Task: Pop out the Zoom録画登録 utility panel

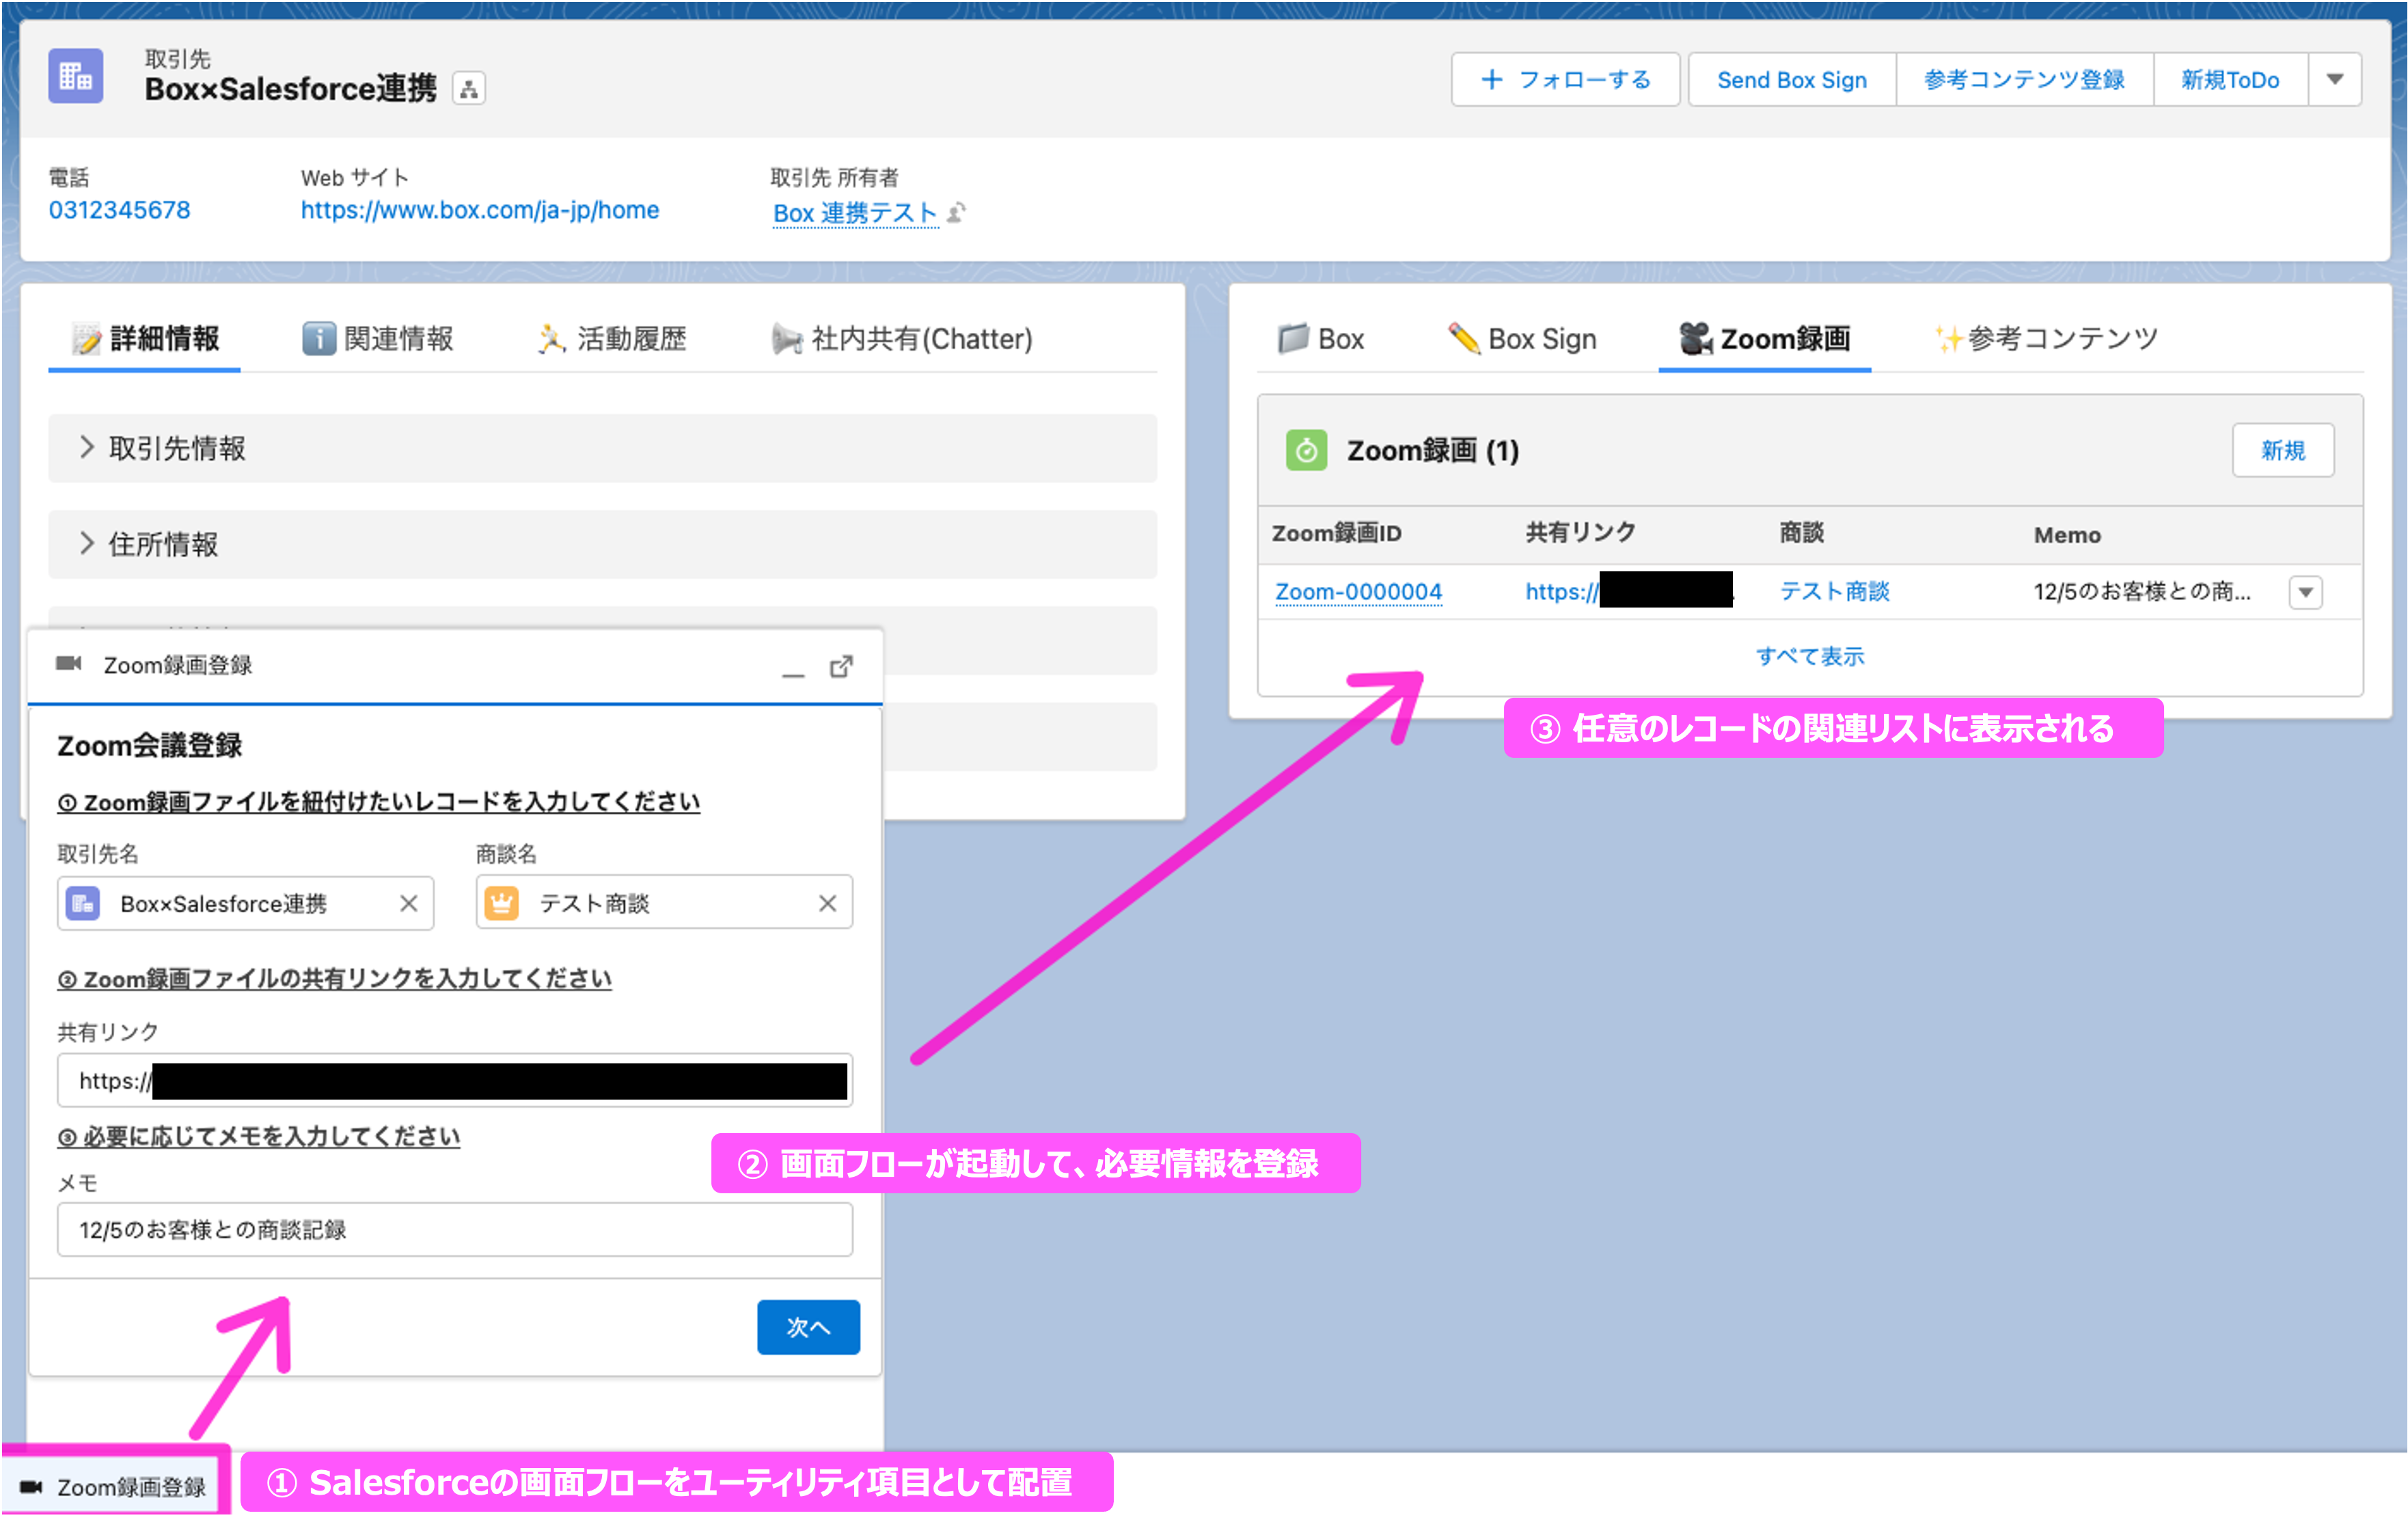Action: pos(841,666)
